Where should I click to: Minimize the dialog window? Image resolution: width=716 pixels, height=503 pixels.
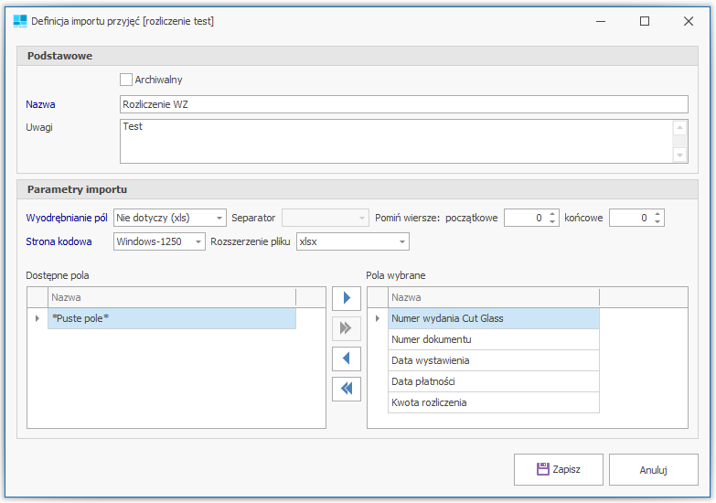[x=601, y=21]
